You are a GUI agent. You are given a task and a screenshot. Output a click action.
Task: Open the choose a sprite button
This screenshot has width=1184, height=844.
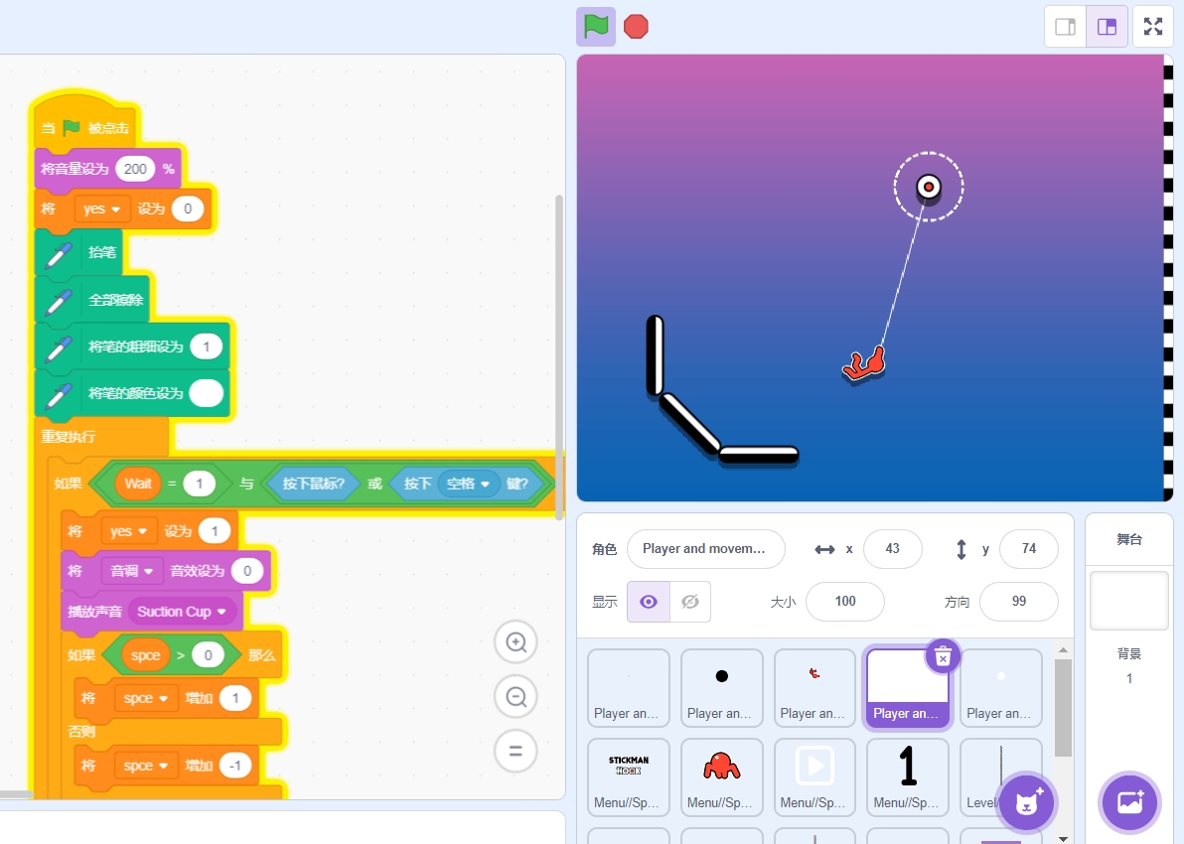pyautogui.click(x=1026, y=802)
